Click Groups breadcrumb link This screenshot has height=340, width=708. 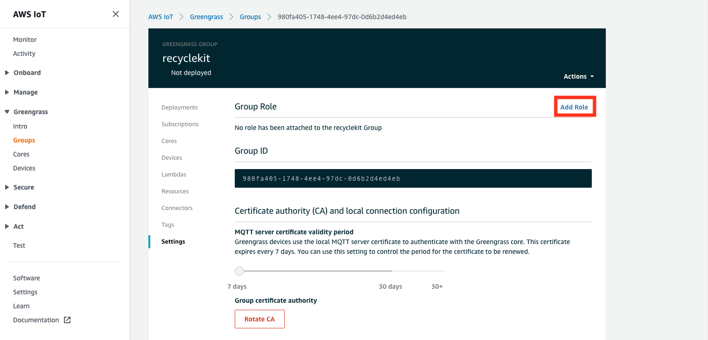click(x=250, y=17)
